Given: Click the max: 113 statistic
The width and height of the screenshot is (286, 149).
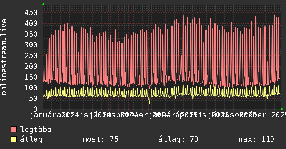Looking at the screenshot, I should [x=256, y=139].
